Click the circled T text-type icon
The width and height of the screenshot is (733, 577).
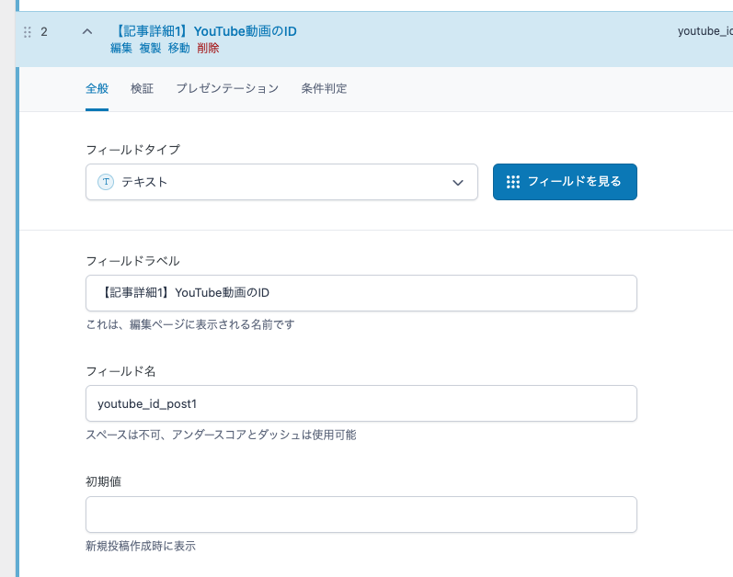click(106, 182)
